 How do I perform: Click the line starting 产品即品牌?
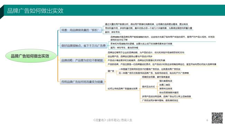[x=162, y=64]
